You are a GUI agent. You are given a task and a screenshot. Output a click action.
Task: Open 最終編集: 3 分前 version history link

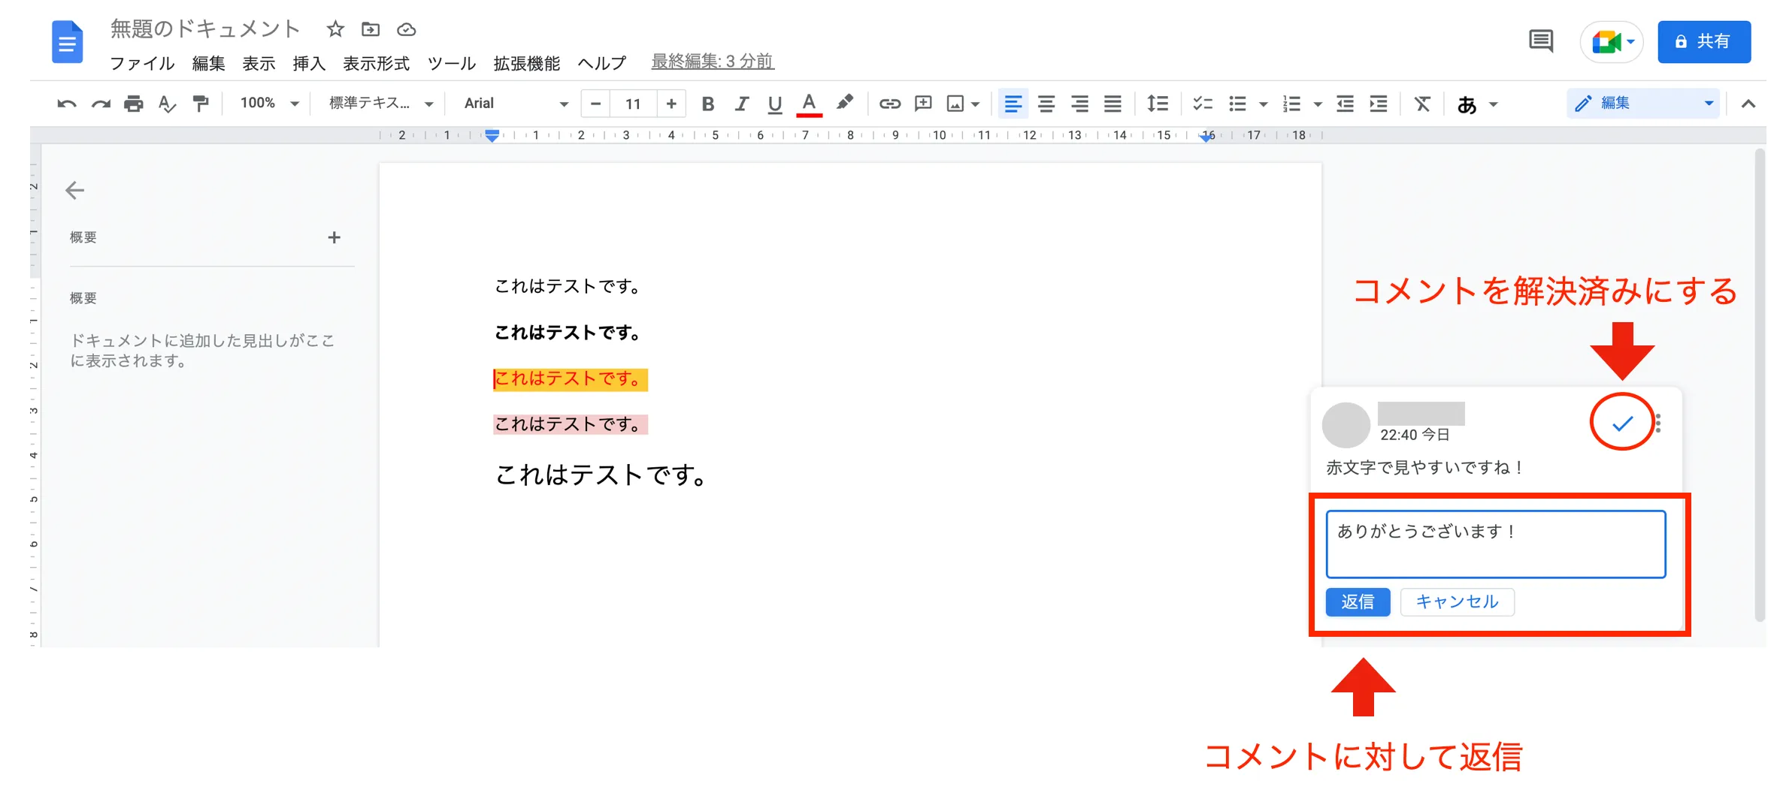713,62
